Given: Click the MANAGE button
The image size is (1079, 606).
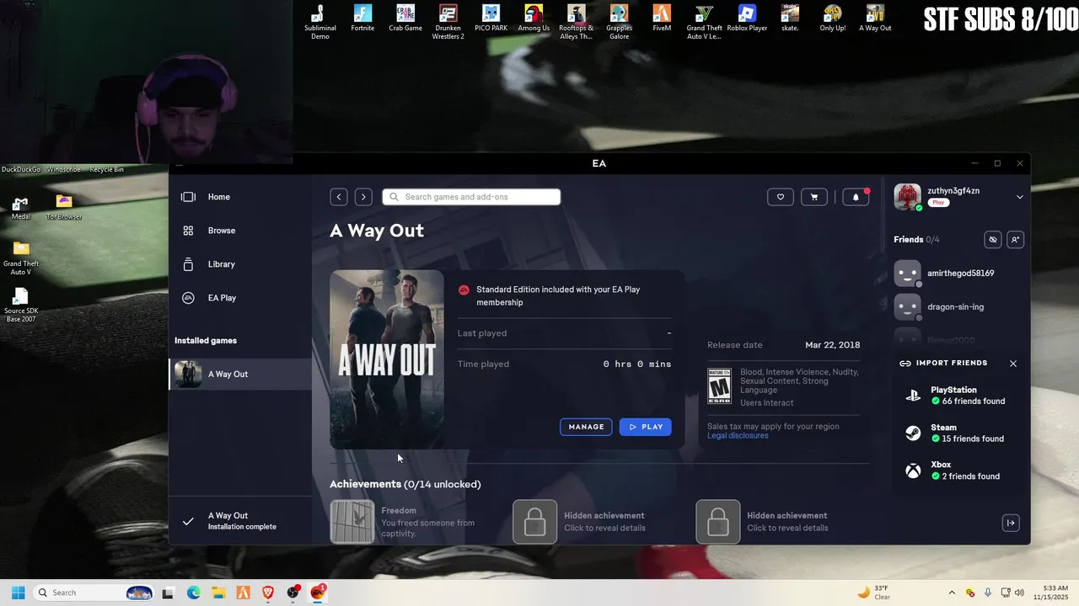Looking at the screenshot, I should click(x=587, y=427).
